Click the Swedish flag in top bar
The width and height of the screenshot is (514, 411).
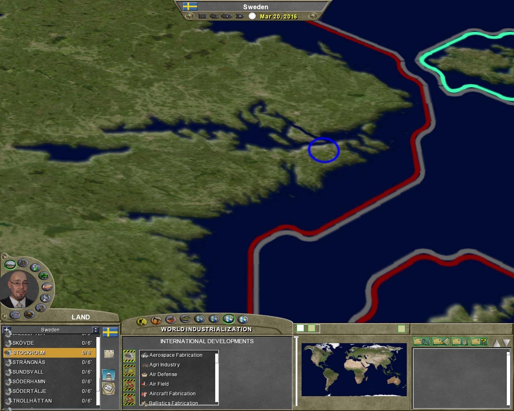(x=190, y=6)
